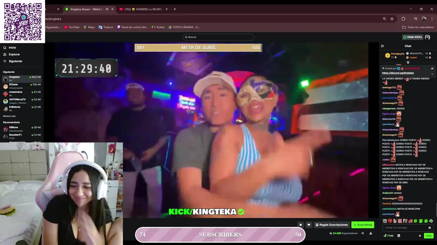Select ElZeein channel in followed list
The image size is (437, 245).
coord(22,86)
